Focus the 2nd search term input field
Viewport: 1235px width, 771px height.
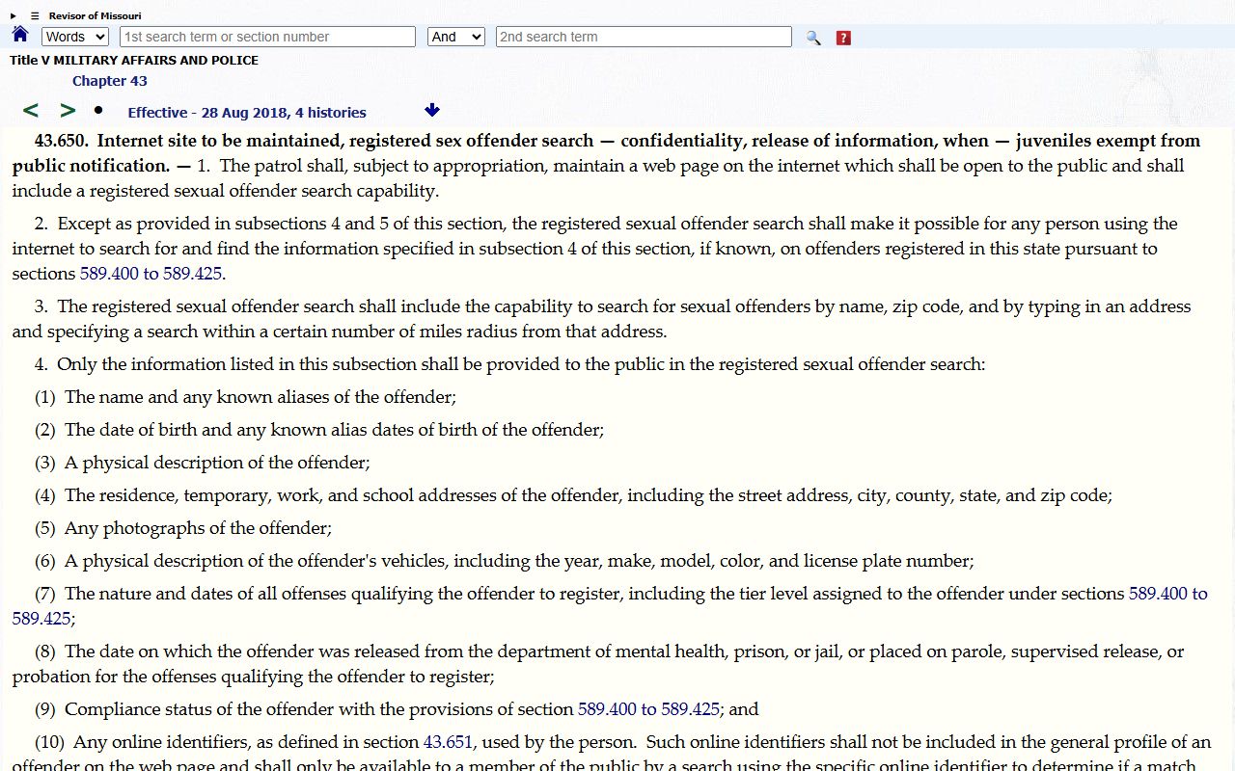644,37
